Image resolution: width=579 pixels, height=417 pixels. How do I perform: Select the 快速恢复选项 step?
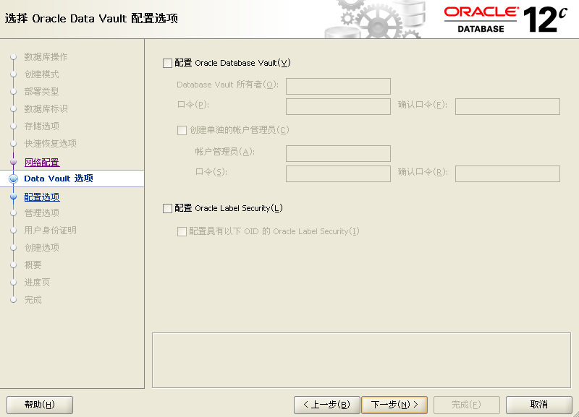point(50,143)
